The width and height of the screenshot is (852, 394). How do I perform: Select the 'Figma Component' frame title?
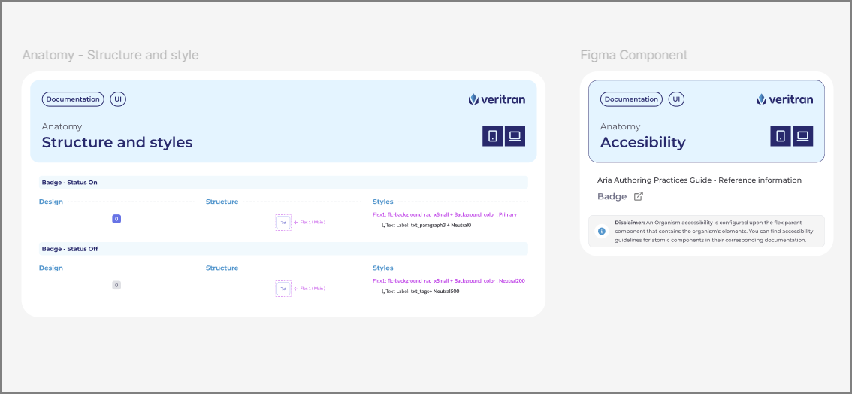633,56
